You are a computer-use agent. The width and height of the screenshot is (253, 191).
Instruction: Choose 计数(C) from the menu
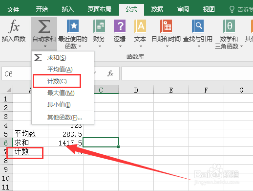(x=63, y=81)
